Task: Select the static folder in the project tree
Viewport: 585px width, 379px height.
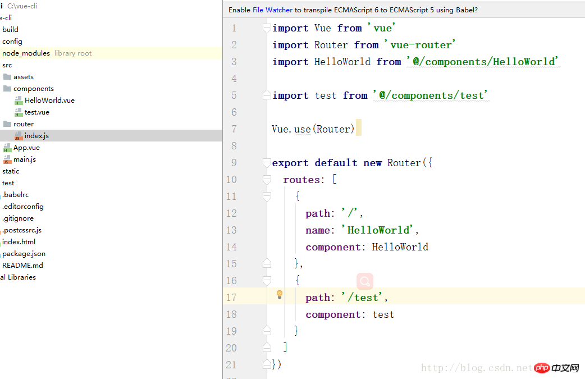Action: pyautogui.click(x=11, y=171)
